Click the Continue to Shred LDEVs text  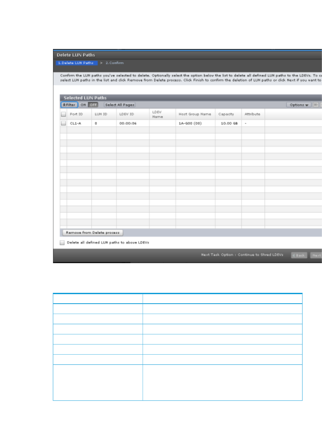(x=261, y=255)
